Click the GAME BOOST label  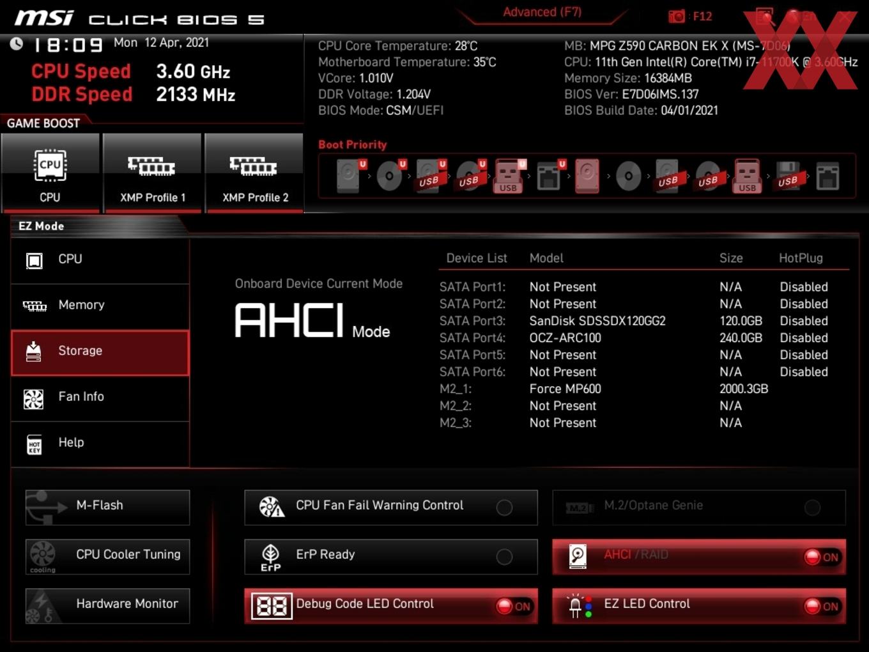point(43,123)
